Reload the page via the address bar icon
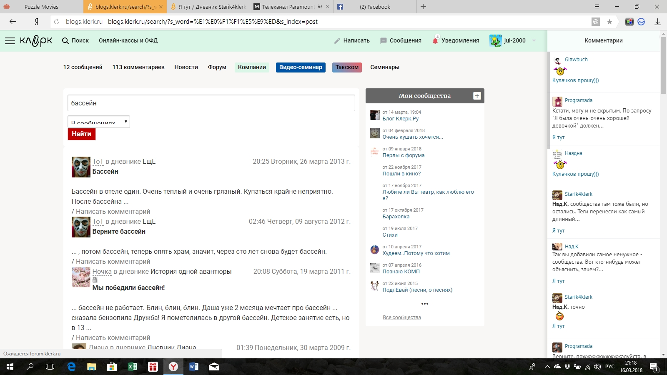Image resolution: width=667 pixels, height=375 pixels. [x=57, y=22]
